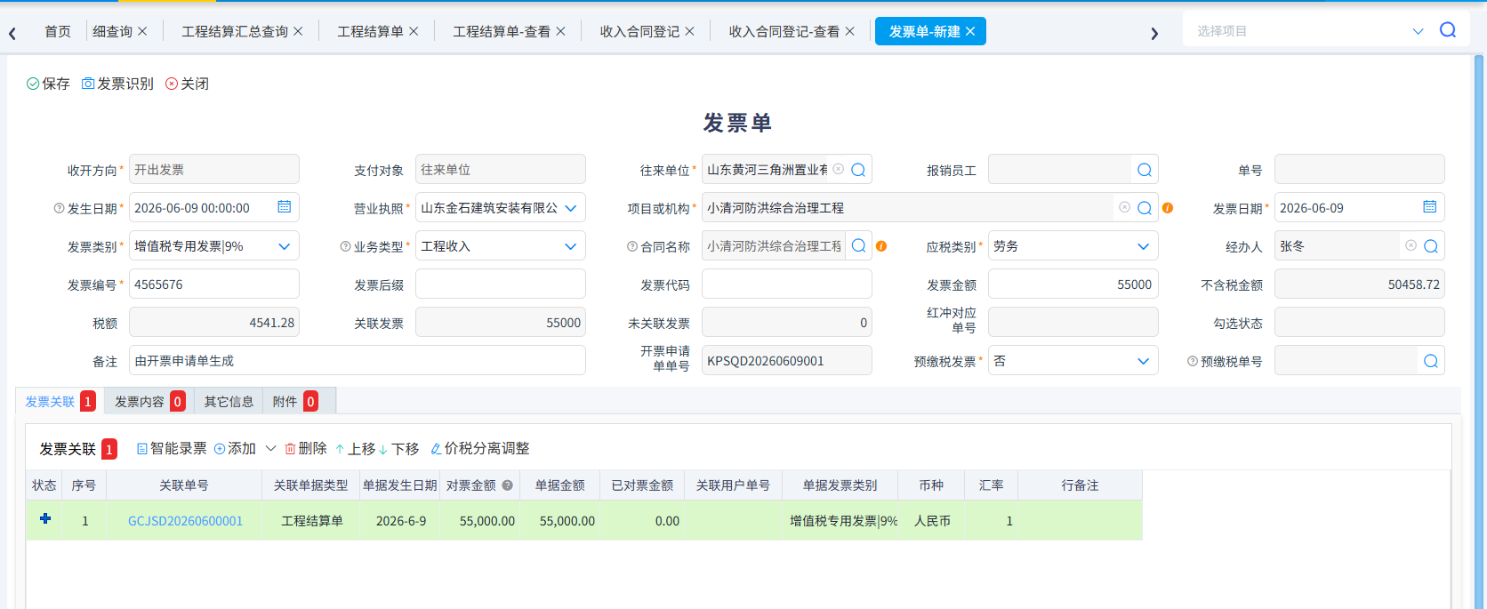Help icon beside 业务类型 label

click(346, 246)
